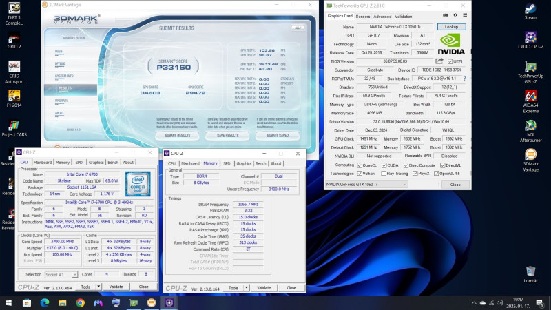Toggle DirectCompute checkbox in GPU-Z
The width and height of the screenshot is (551, 310).
pos(406,165)
